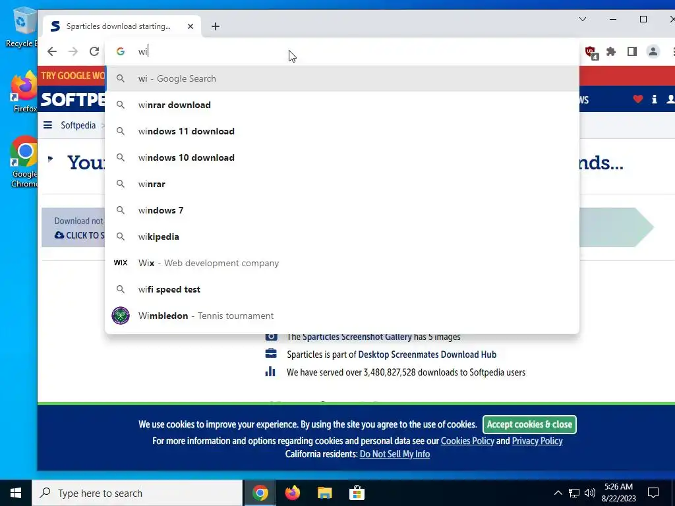
Task: Open the Cookies Policy link
Action: [467, 441]
